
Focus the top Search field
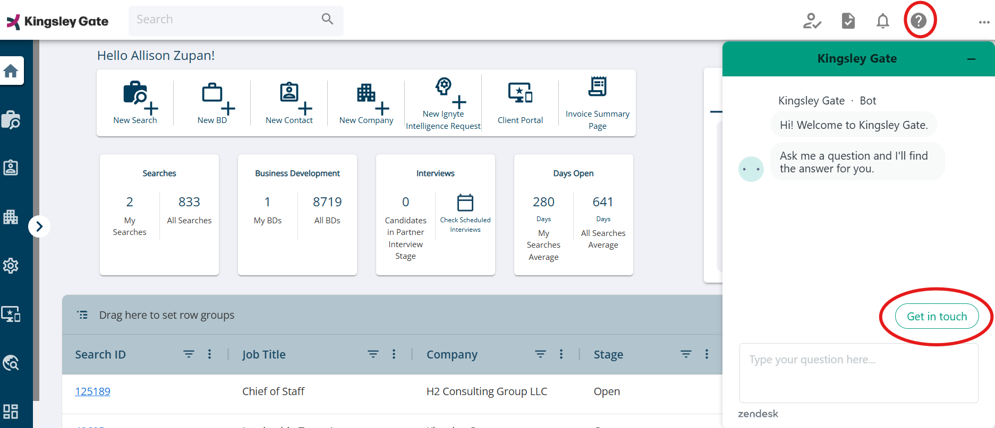coord(236,20)
